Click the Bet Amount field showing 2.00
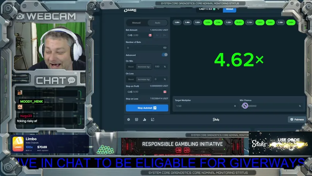The height and width of the screenshot is (176, 312). point(139,35)
